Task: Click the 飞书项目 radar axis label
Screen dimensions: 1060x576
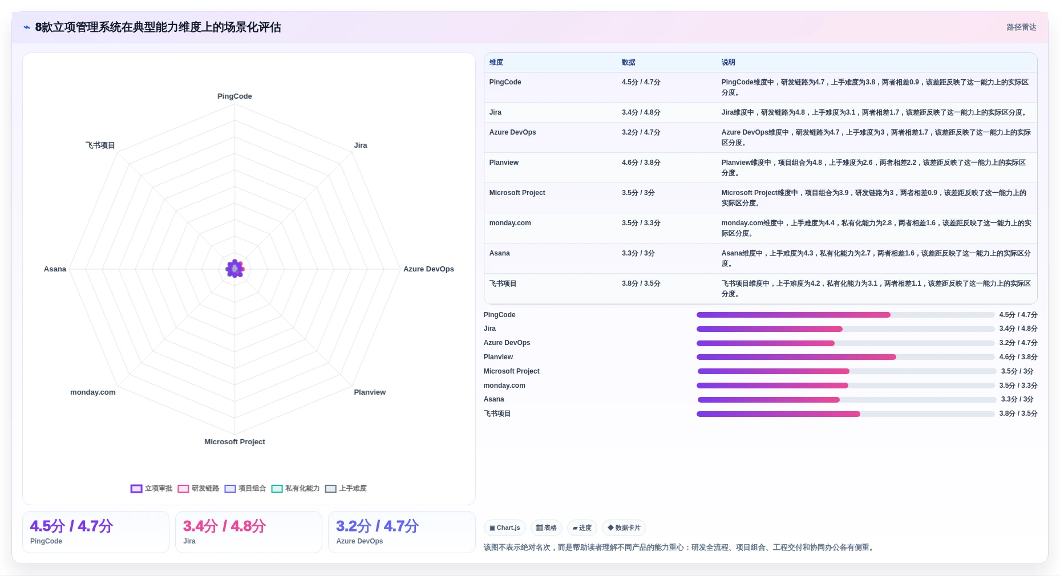Action: pyautogui.click(x=100, y=145)
